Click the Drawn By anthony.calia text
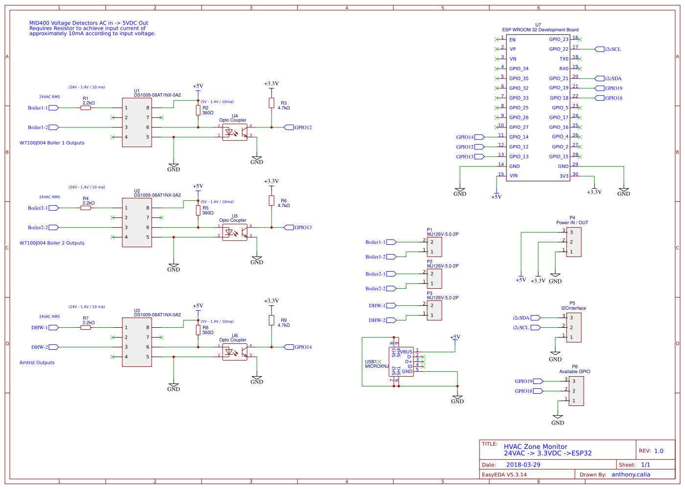Viewport: 685px width, 489px height. 631,474
